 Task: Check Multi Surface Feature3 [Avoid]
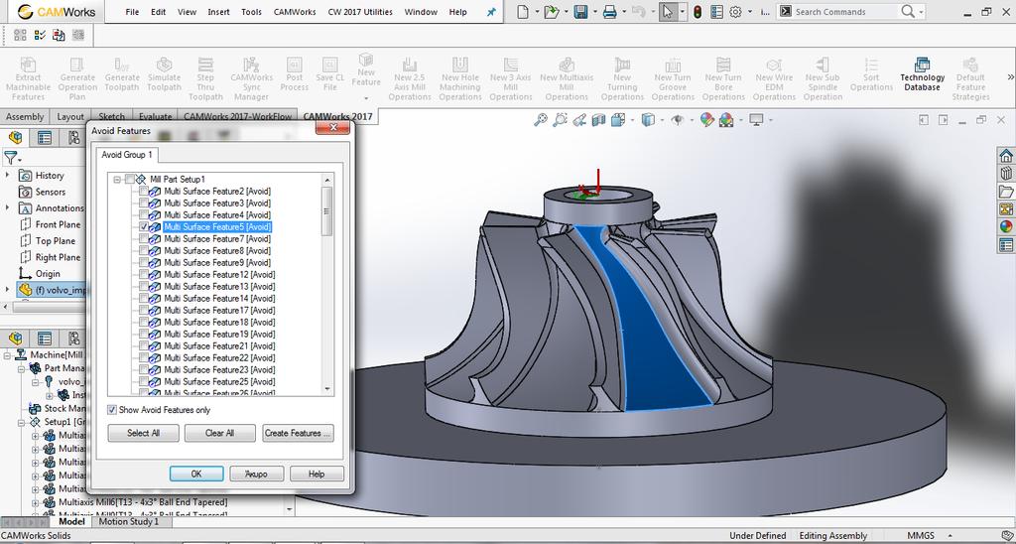pos(144,203)
